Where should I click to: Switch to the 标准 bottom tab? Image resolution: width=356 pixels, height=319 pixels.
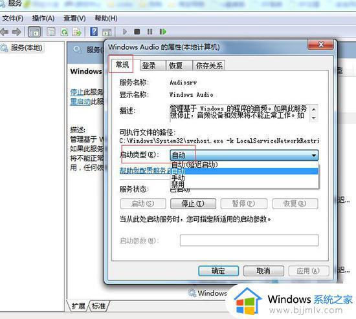pyautogui.click(x=98, y=306)
